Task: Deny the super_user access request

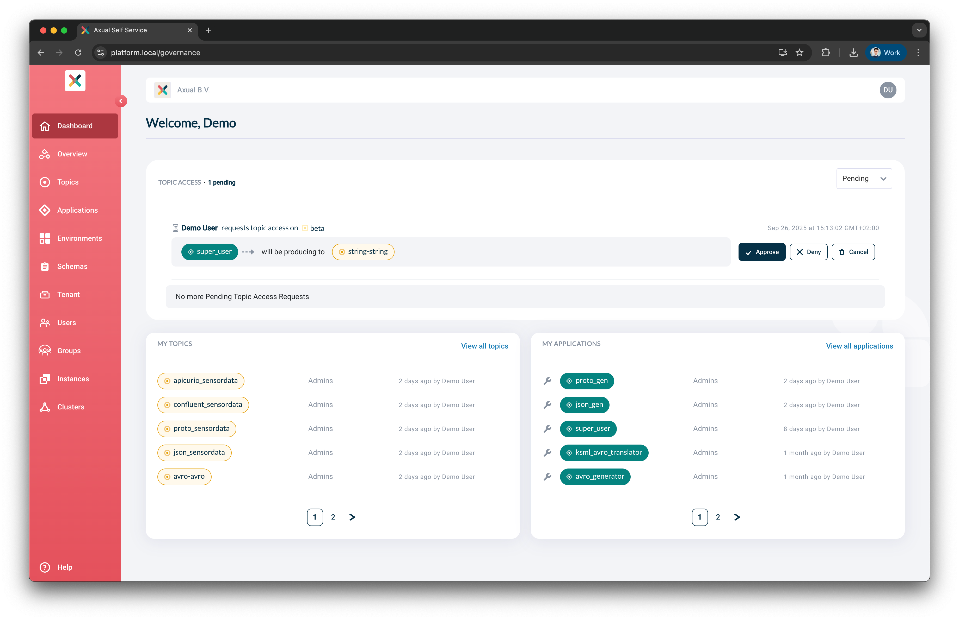Action: [808, 252]
